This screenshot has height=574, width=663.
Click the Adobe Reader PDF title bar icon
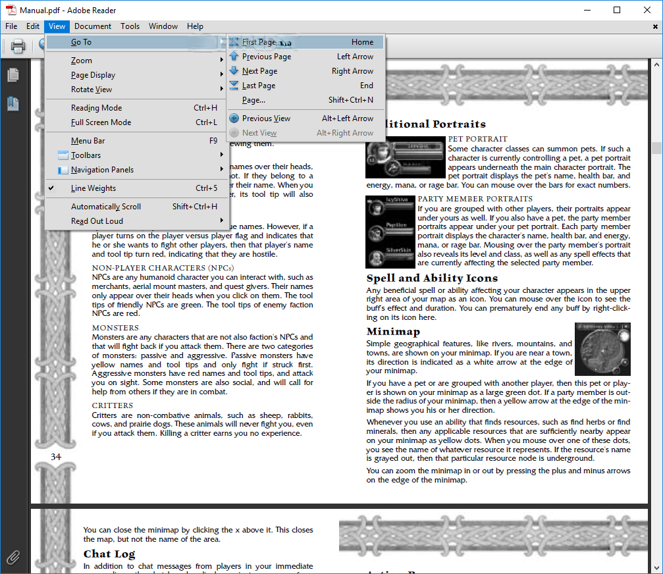11,10
